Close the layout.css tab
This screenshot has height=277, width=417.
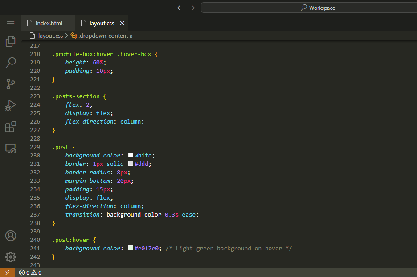coord(123,23)
